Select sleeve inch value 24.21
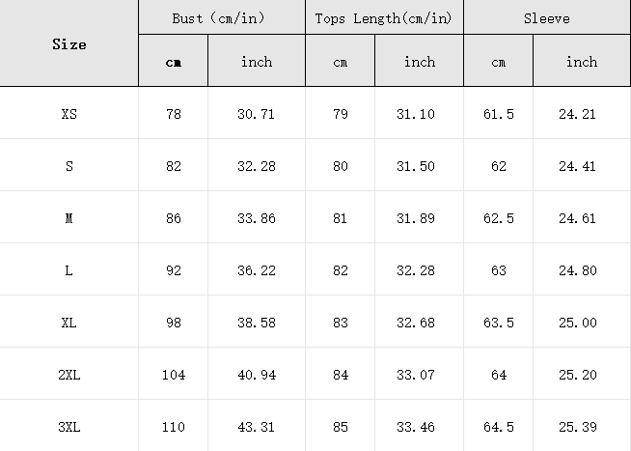 (577, 114)
